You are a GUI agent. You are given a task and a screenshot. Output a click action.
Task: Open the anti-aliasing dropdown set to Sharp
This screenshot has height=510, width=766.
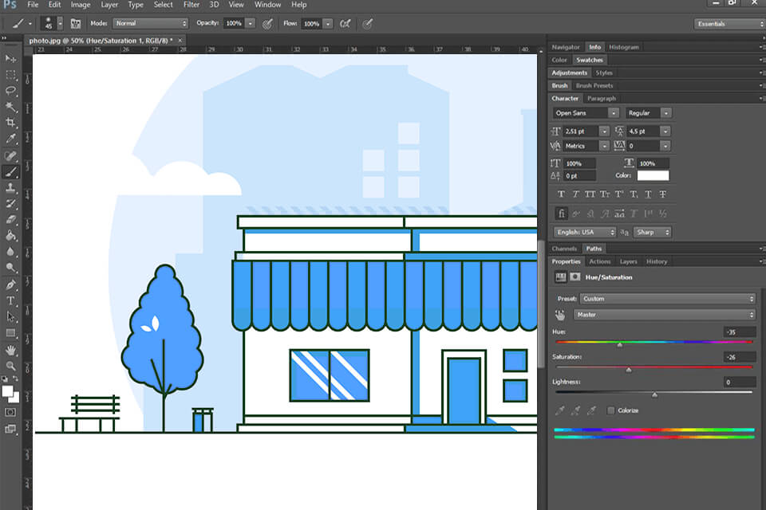[653, 232]
